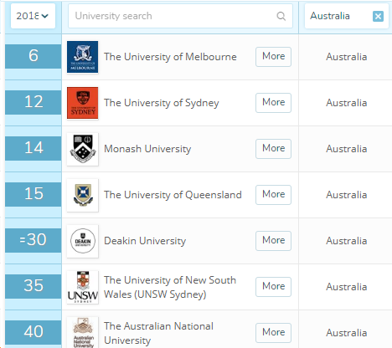
Task: Click Australia in the Melbourne row
Action: coord(347,57)
